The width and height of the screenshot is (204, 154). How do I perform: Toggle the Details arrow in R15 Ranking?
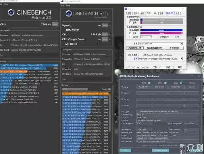pyautogui.click(x=109, y=89)
